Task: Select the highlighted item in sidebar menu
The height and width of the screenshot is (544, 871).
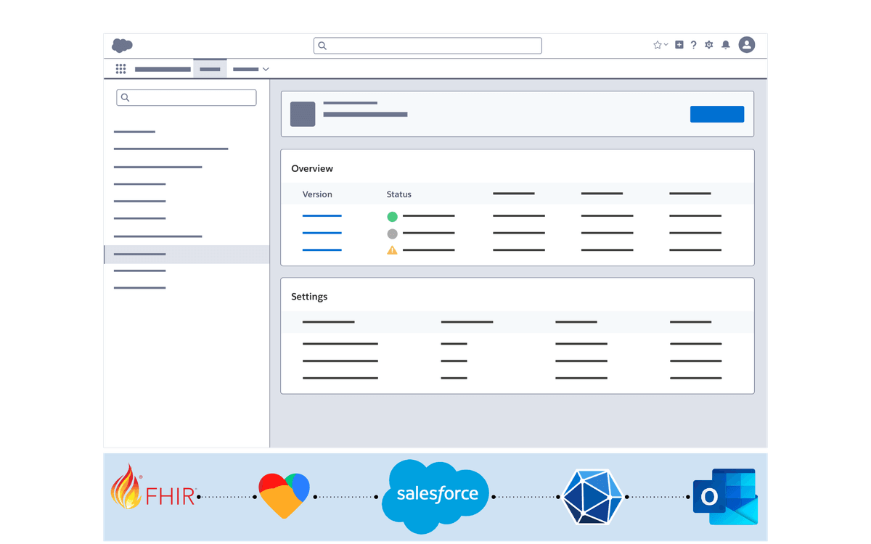Action: [x=187, y=255]
